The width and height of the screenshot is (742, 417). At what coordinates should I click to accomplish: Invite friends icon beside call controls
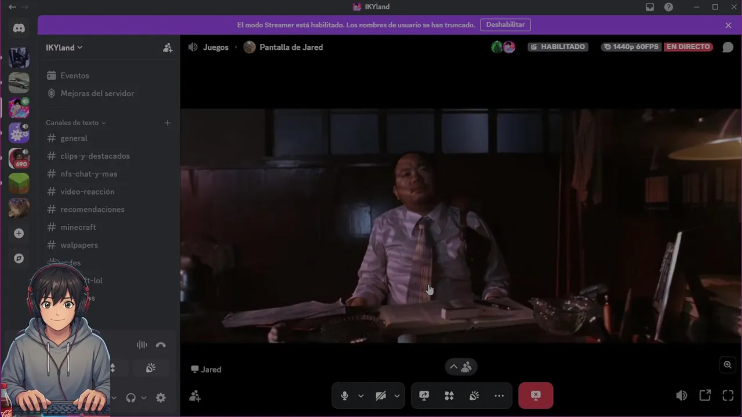point(195,396)
